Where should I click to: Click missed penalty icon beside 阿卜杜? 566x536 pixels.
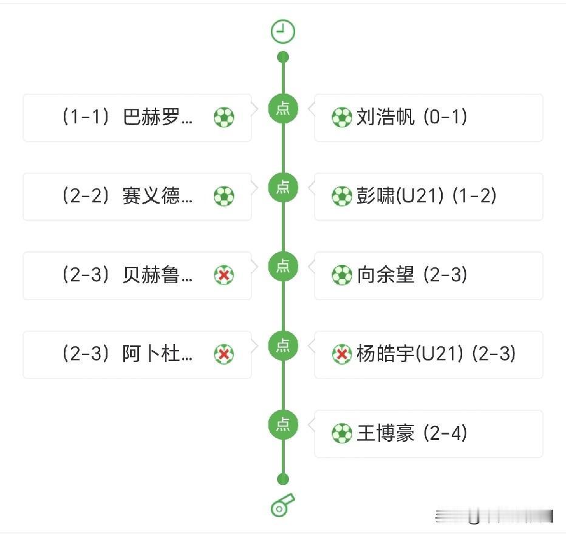[224, 354]
